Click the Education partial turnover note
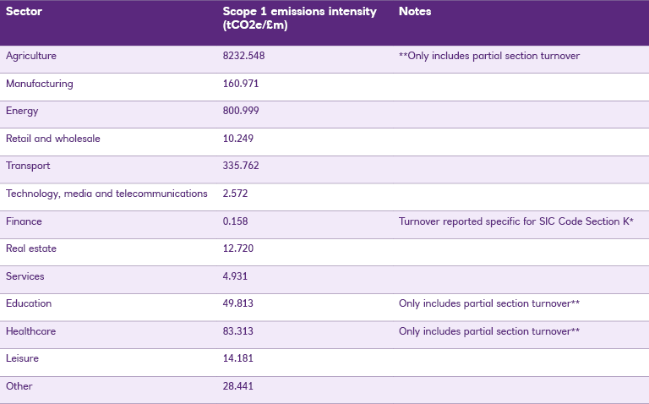649x404 pixels. point(488,303)
